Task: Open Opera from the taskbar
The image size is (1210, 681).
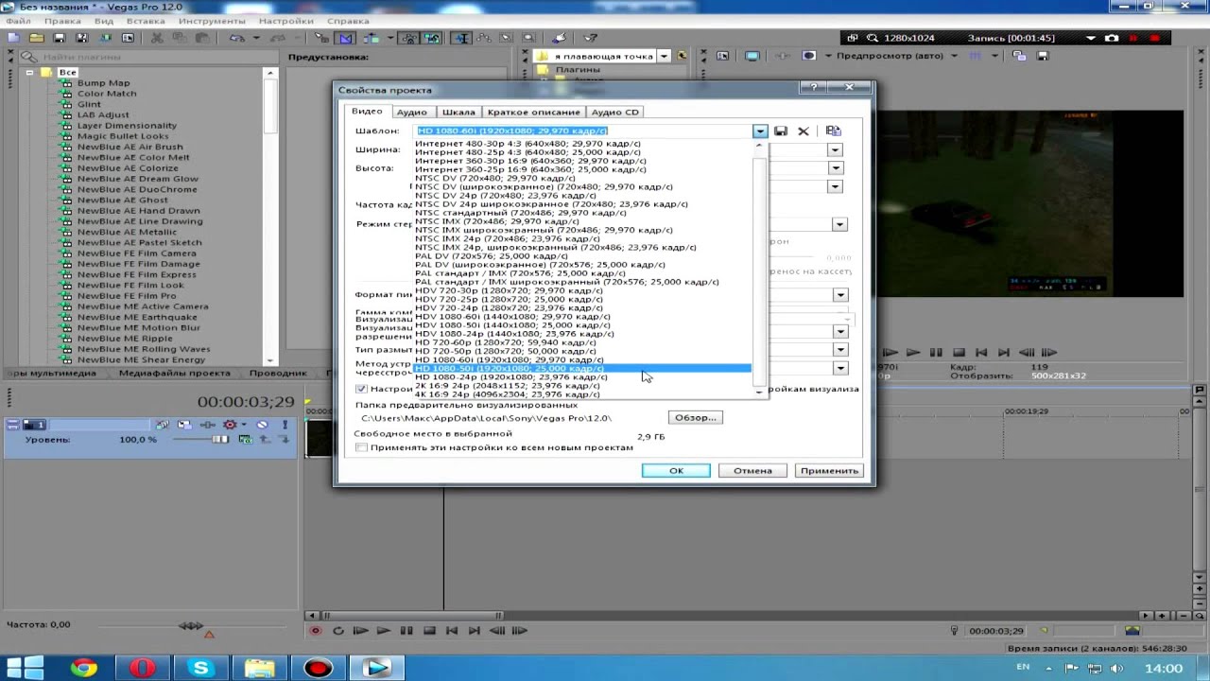Action: click(x=143, y=669)
